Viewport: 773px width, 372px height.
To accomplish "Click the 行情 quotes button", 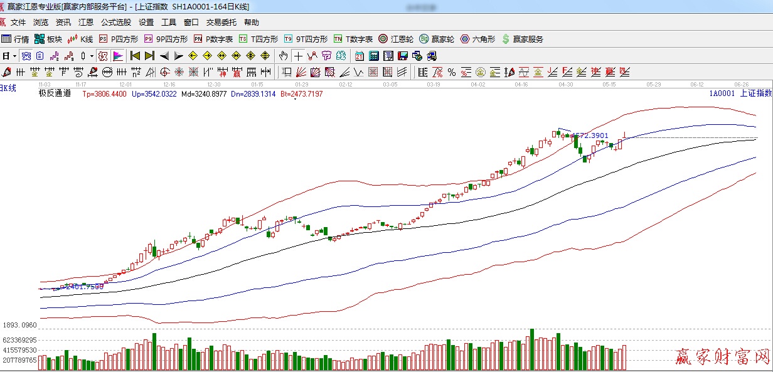I will coord(15,39).
